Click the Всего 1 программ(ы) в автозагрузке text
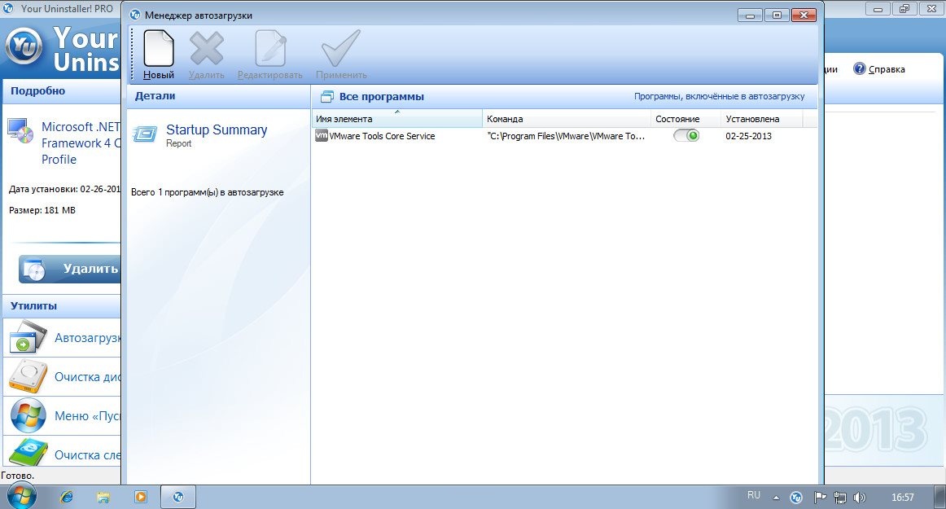 (208, 193)
